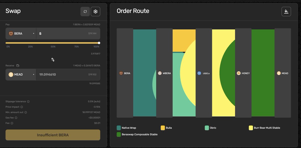Click the BERA token icon in Order Route

pos(121,73)
